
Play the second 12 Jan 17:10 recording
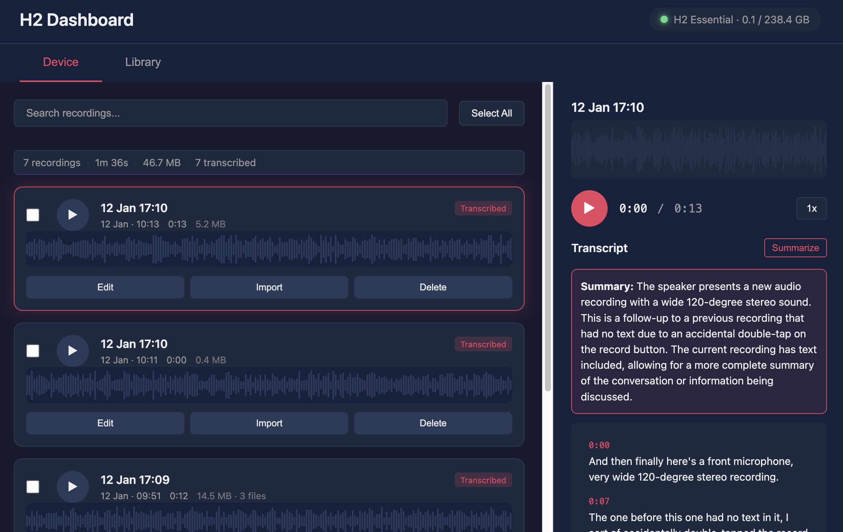point(72,351)
